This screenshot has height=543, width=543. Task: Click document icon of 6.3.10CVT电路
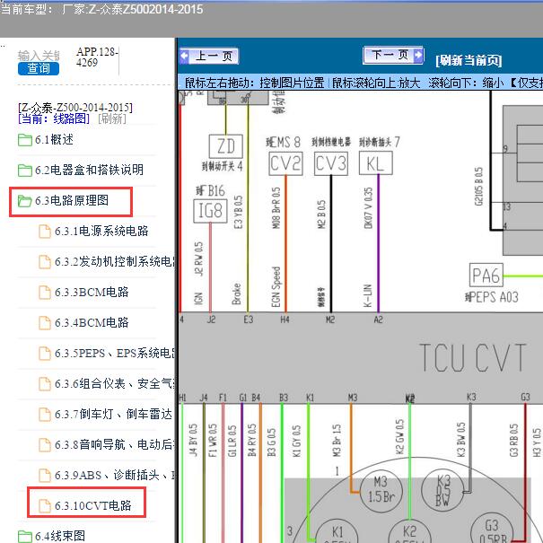pyautogui.click(x=44, y=505)
